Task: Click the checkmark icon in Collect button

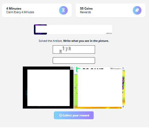Action: 61,115
